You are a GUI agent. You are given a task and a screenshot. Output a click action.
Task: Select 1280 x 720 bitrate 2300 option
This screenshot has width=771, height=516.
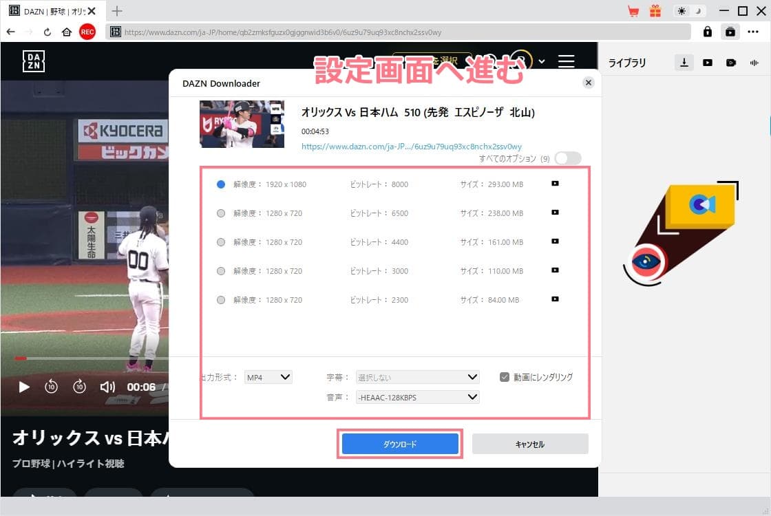221,300
